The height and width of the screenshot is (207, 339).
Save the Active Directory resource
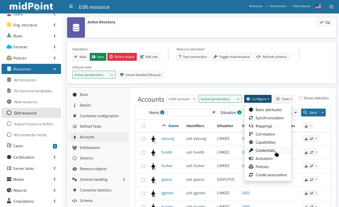click(x=98, y=57)
